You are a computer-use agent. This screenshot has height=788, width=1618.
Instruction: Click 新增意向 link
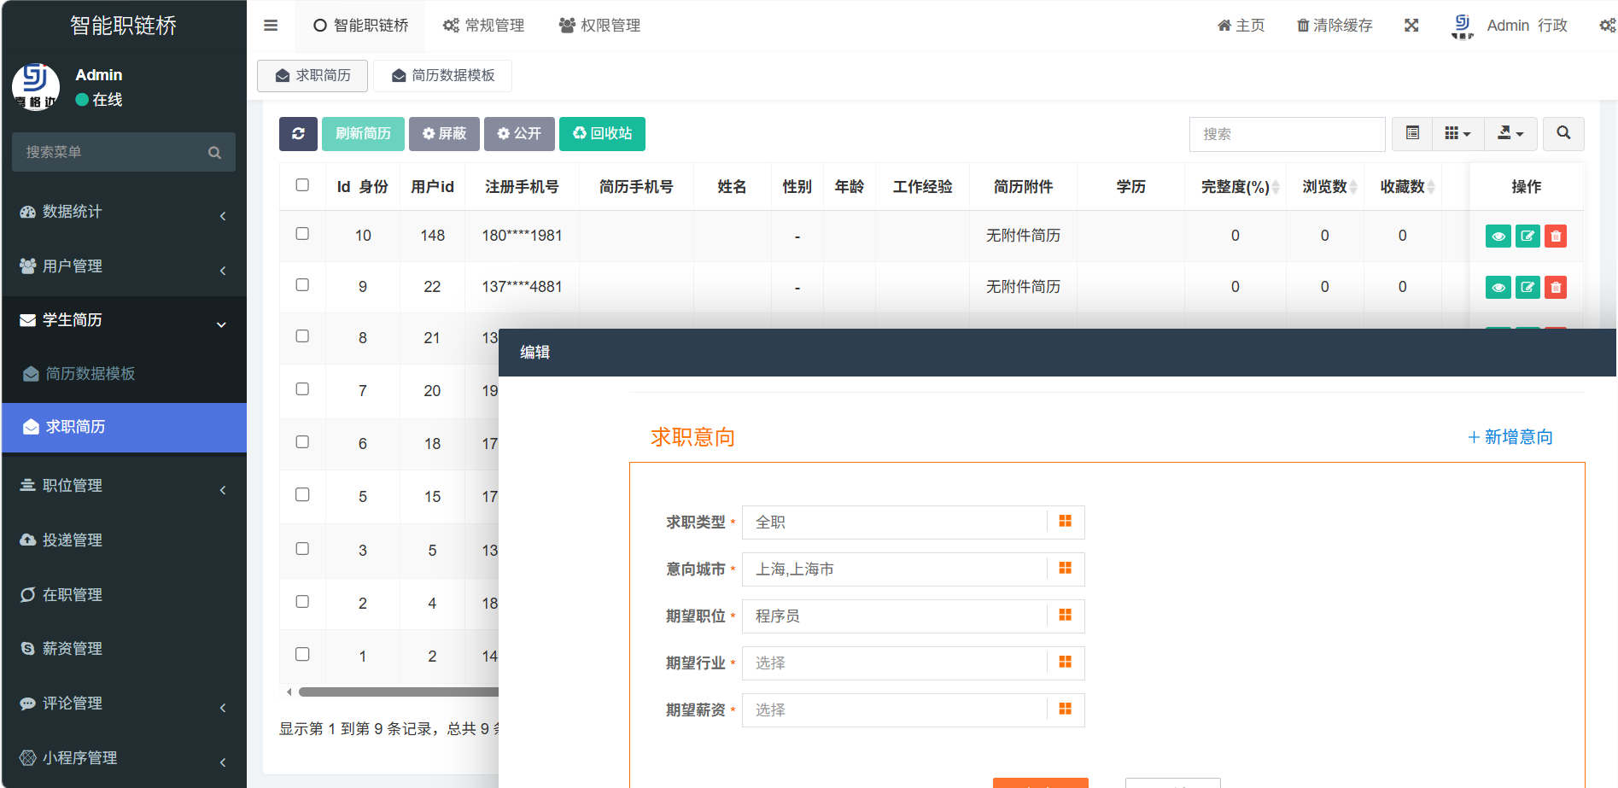point(1510,437)
